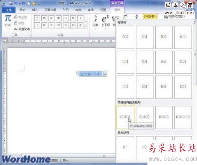Viewport: 197px width, 165px height.
Task: Click the indent marker on horizontal ruler
Action: tap(24, 41)
